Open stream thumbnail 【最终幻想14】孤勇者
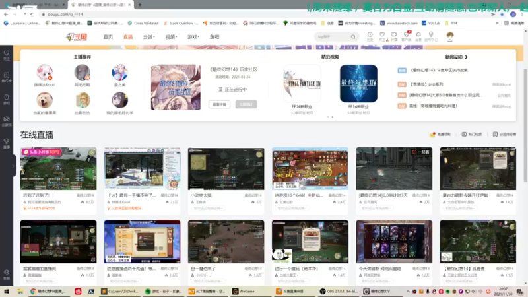528x297 pixels. click(478, 242)
